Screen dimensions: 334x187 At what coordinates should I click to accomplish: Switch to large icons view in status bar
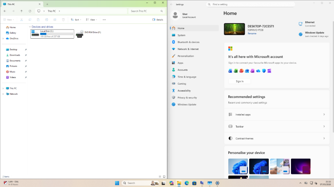click(164, 177)
